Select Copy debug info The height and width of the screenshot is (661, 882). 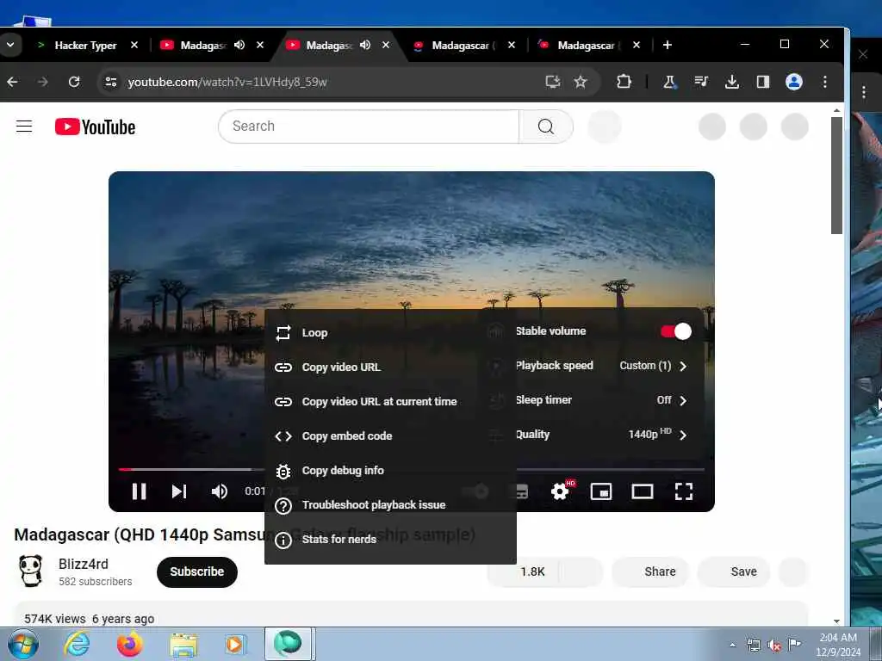point(390,471)
